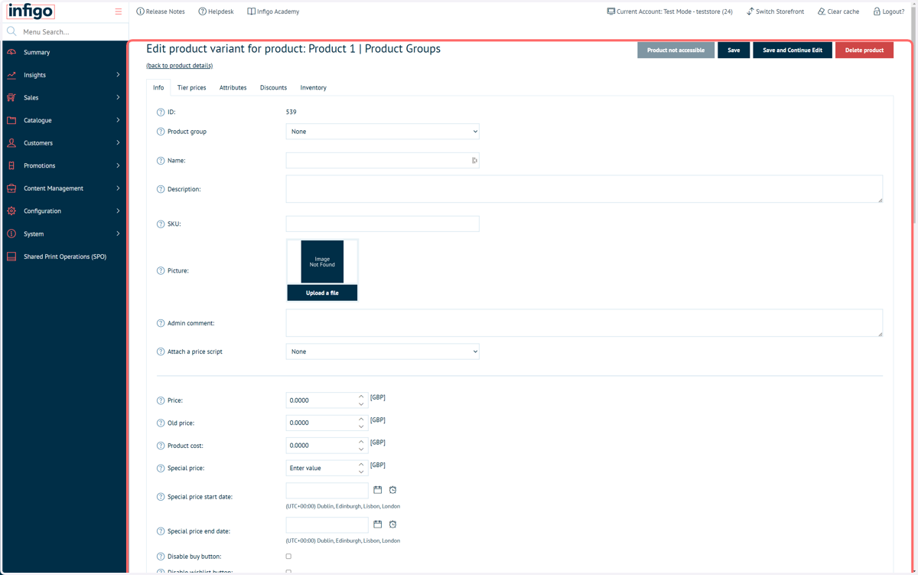Image resolution: width=918 pixels, height=575 pixels.
Task: Click the System info icon
Action: 11,234
